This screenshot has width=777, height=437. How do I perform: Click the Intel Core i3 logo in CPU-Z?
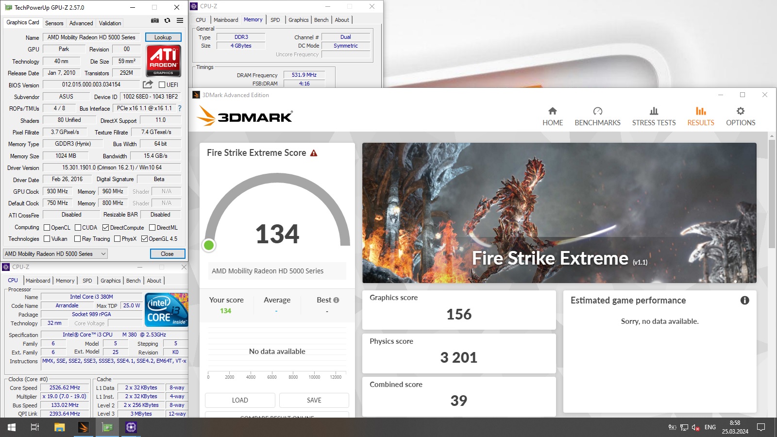point(167,310)
